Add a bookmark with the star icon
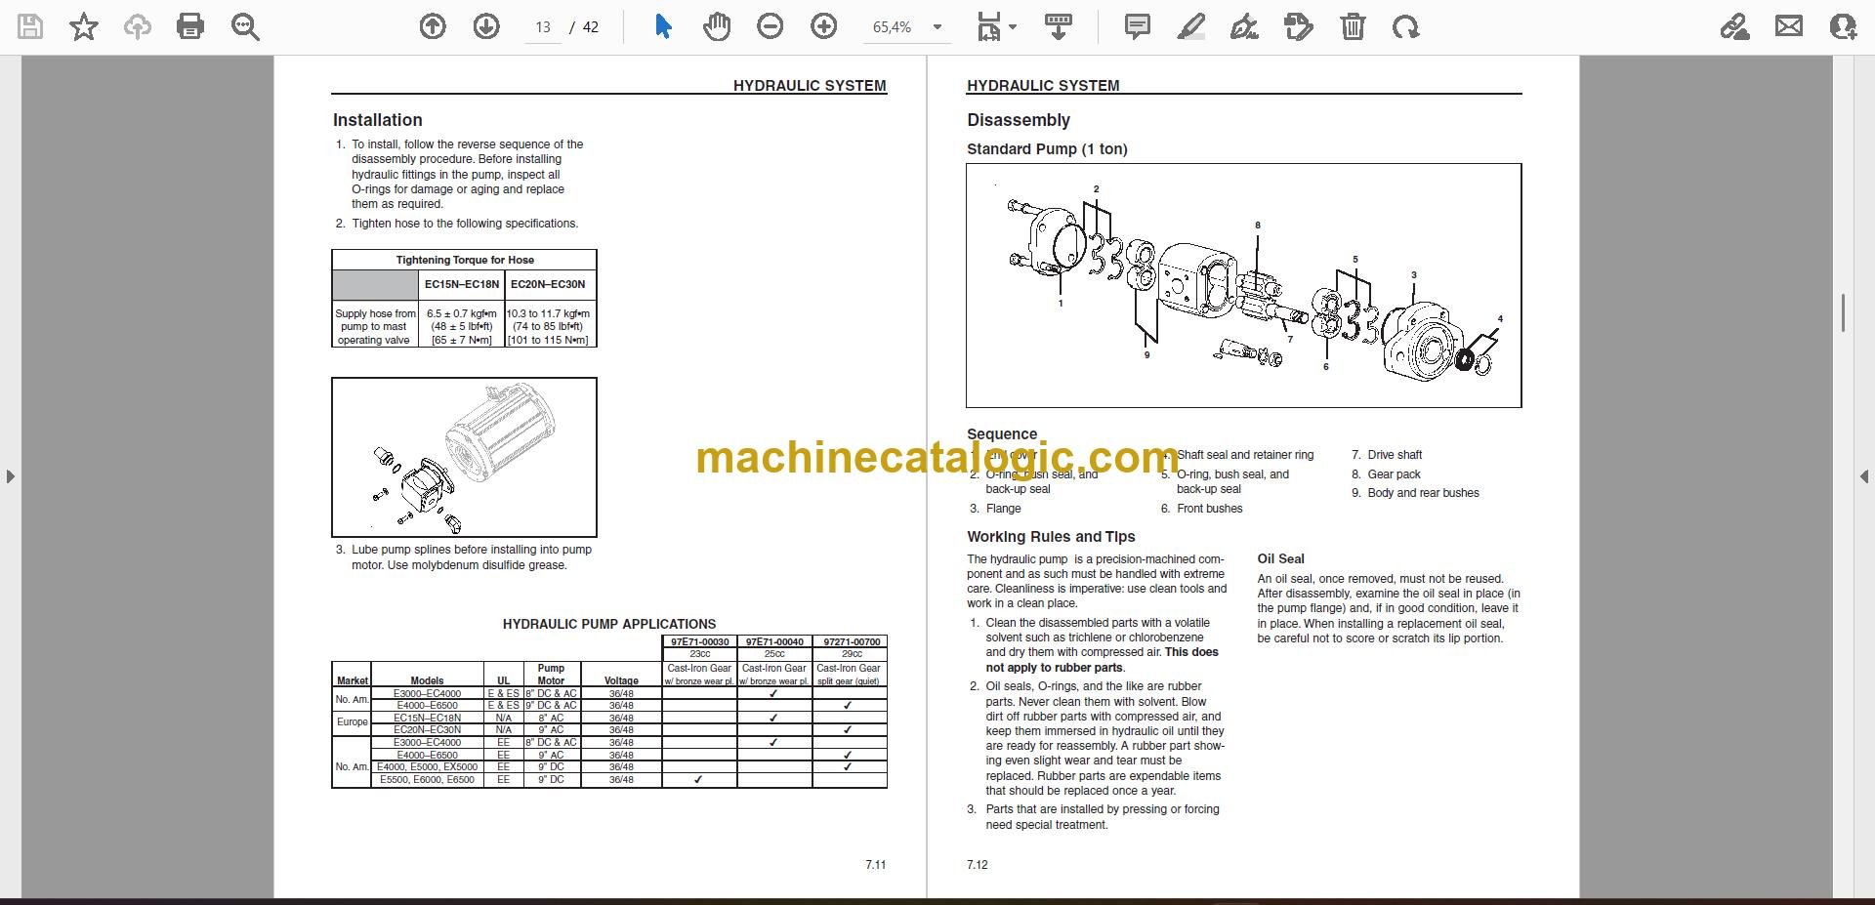 [84, 26]
